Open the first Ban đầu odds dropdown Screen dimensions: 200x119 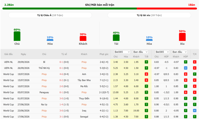(140, 52)
